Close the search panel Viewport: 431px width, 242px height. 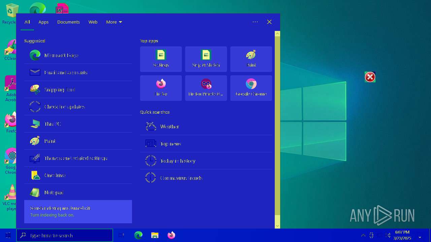(x=269, y=22)
